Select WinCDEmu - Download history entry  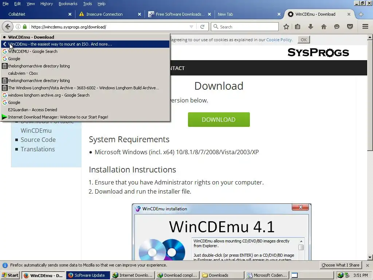85,37
